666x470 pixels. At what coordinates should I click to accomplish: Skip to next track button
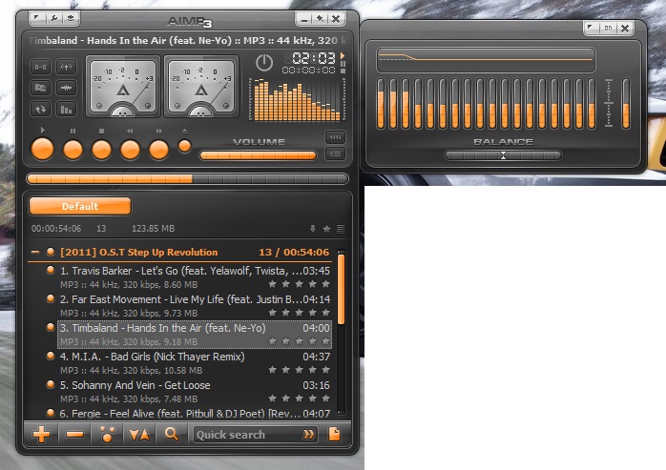click(158, 150)
